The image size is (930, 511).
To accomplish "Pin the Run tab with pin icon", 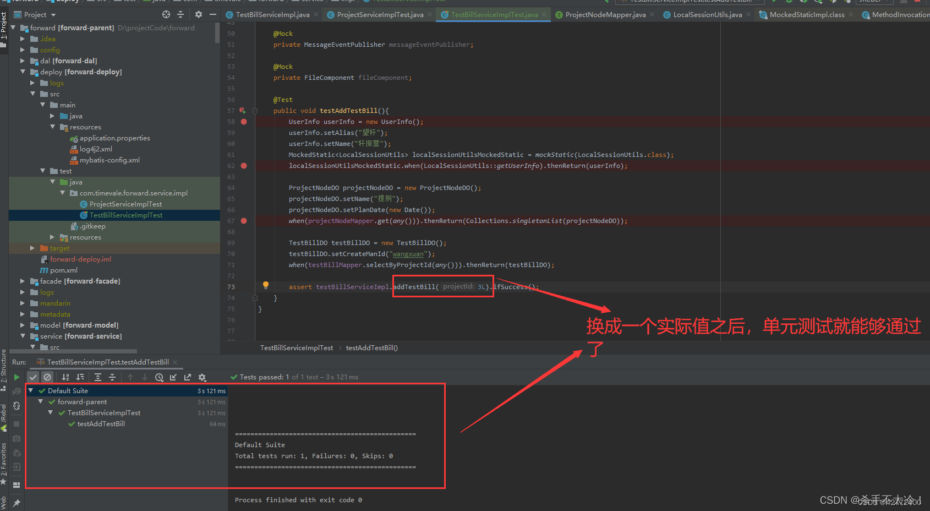I will pos(17,503).
